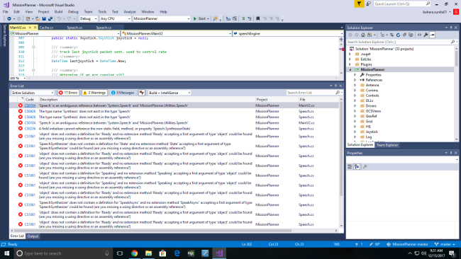Collapse the MissionPlanner project node
The height and width of the screenshot is (259, 461).
coord(350,69)
